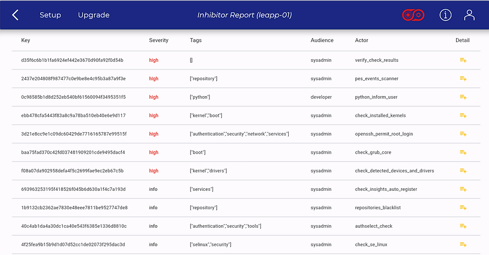This screenshot has width=489, height=255.
Task: Open the Setup menu item
Action: 50,15
